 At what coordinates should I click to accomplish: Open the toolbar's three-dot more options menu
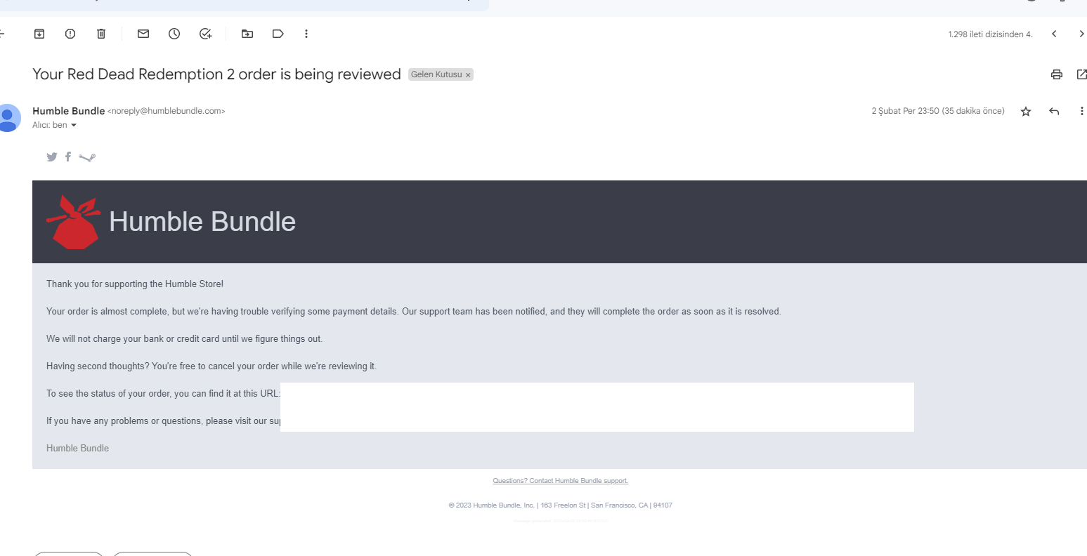[306, 34]
